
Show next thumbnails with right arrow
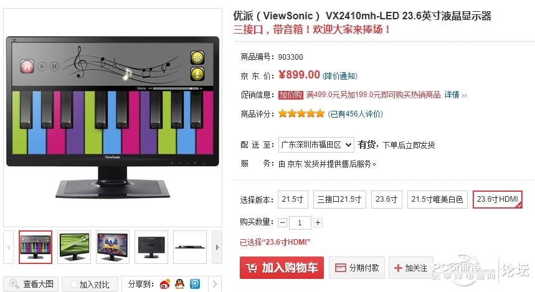tap(217, 247)
